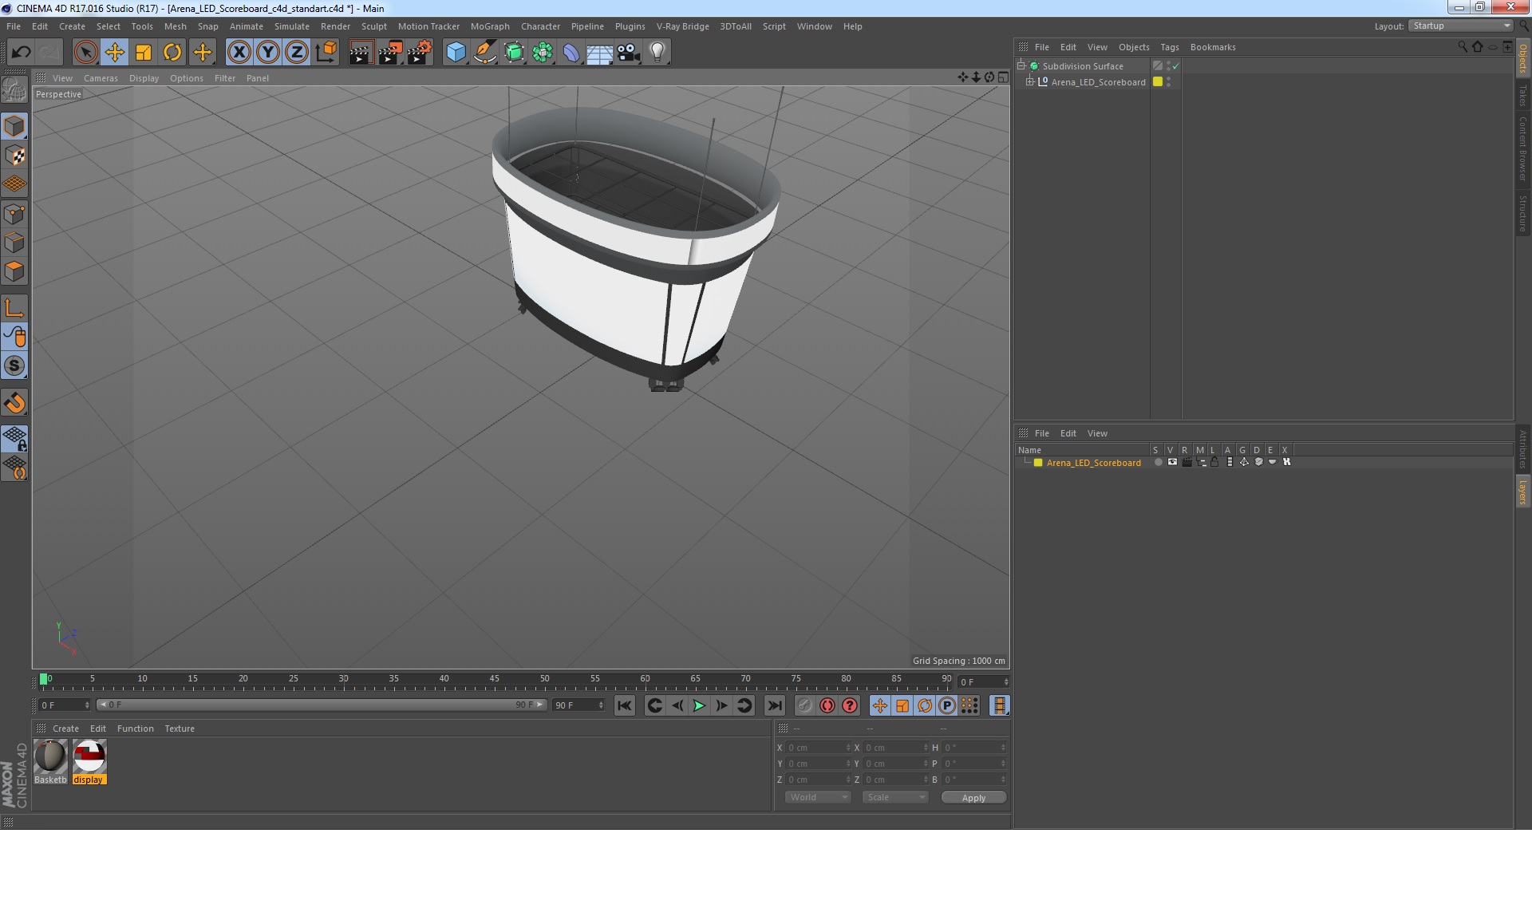Screen dimensions: 1532x924
Task: Toggle Subdivision Surface enabled checkmark
Action: [1175, 66]
